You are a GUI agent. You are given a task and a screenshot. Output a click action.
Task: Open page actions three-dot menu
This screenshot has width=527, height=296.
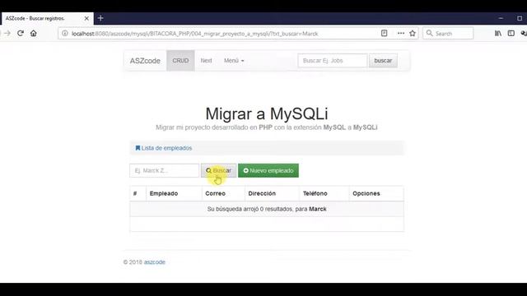401,33
